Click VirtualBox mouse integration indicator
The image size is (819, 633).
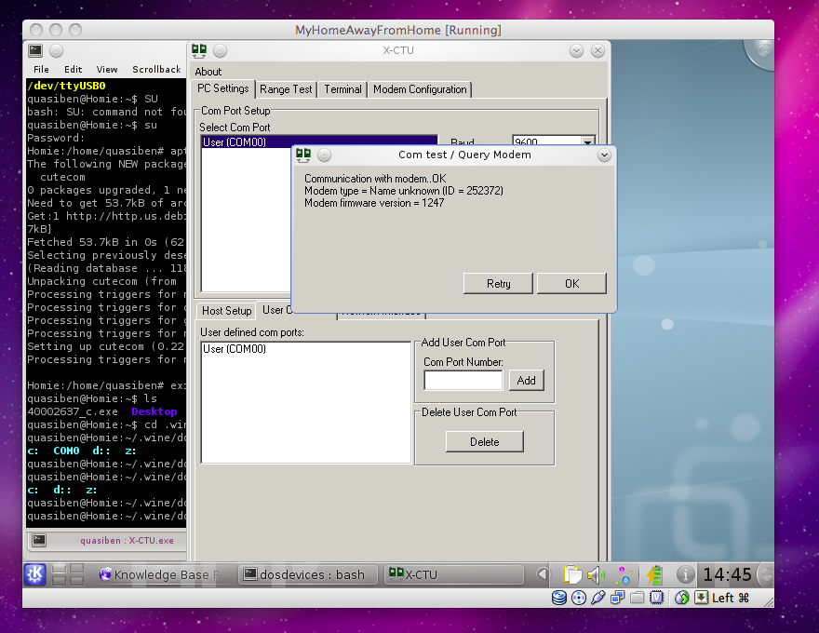click(681, 598)
